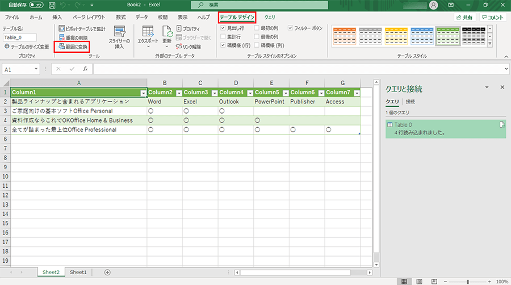The image size is (511, 285).
Task: Toggle the フィルター ボタン checkbox
Action: 290,28
